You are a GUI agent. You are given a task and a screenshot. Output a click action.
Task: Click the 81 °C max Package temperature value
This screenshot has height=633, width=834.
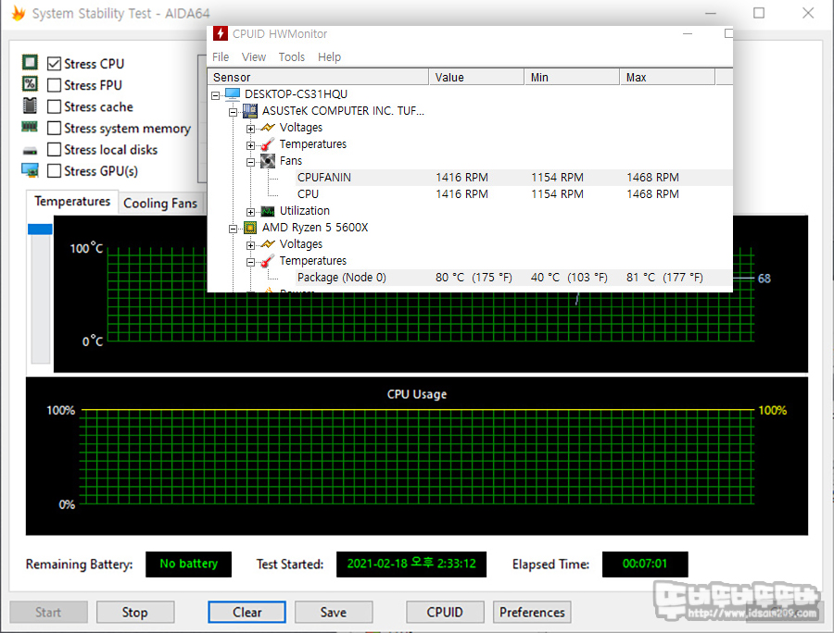[x=664, y=278]
